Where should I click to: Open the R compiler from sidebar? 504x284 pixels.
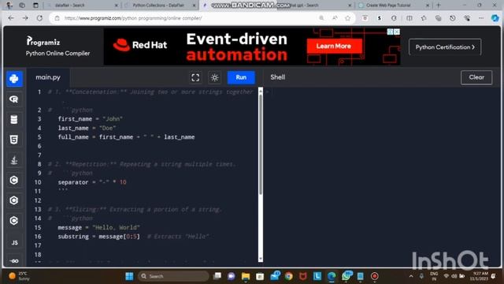pyautogui.click(x=14, y=99)
